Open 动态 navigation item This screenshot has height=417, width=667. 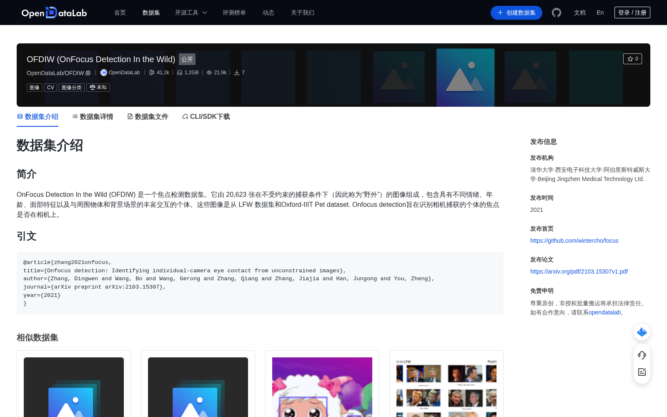[x=268, y=13]
